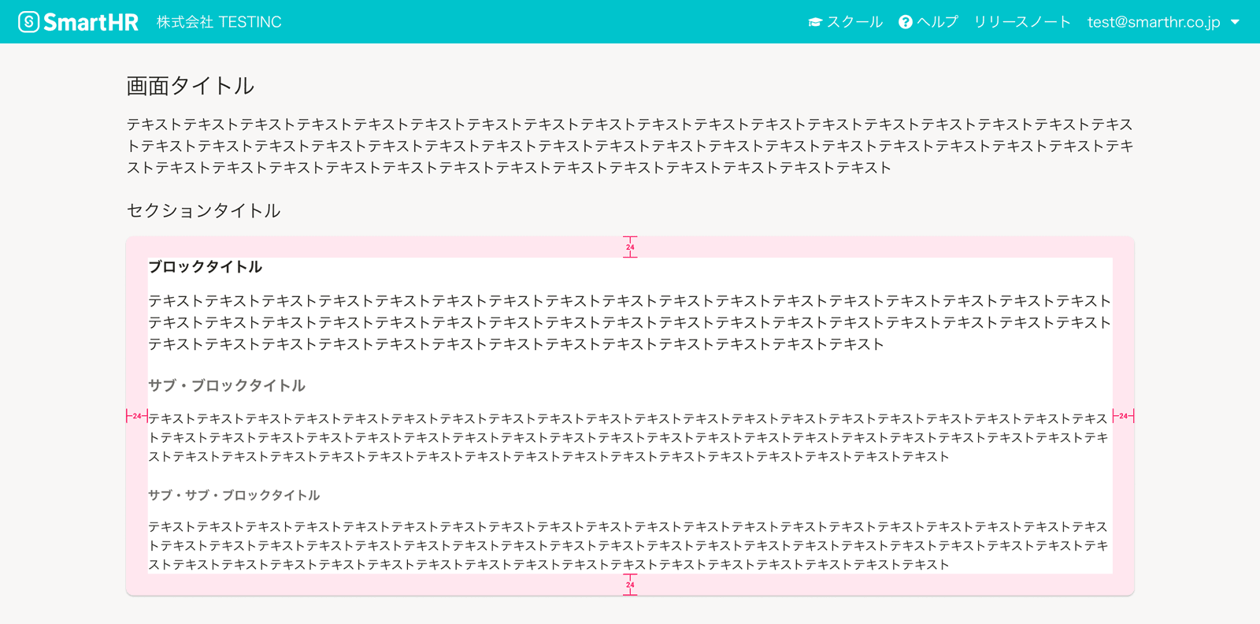Image resolution: width=1260 pixels, height=624 pixels.
Task: Click the 画面タイトル page heading
Action: coord(190,86)
